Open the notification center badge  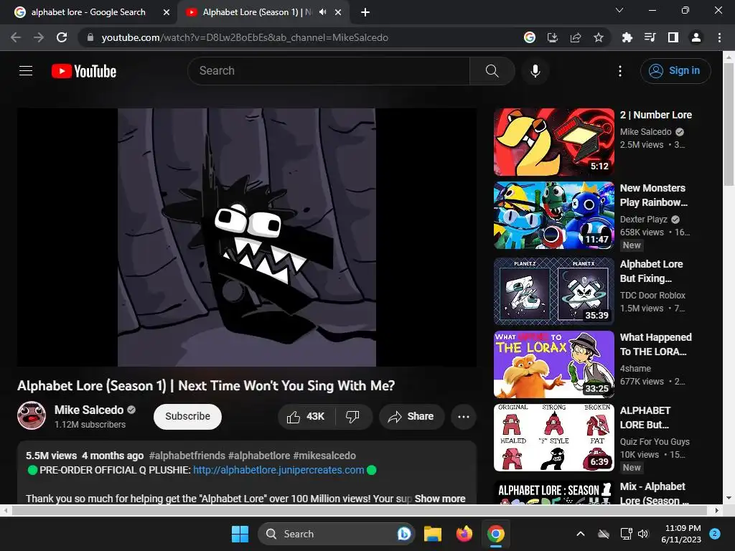(x=715, y=534)
